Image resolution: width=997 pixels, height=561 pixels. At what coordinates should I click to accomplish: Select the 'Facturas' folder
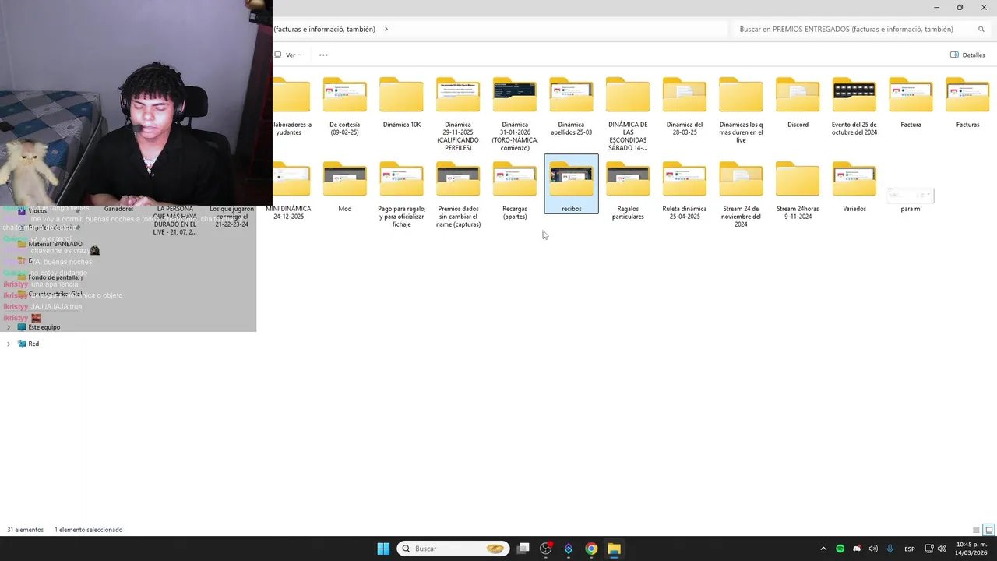(x=967, y=104)
